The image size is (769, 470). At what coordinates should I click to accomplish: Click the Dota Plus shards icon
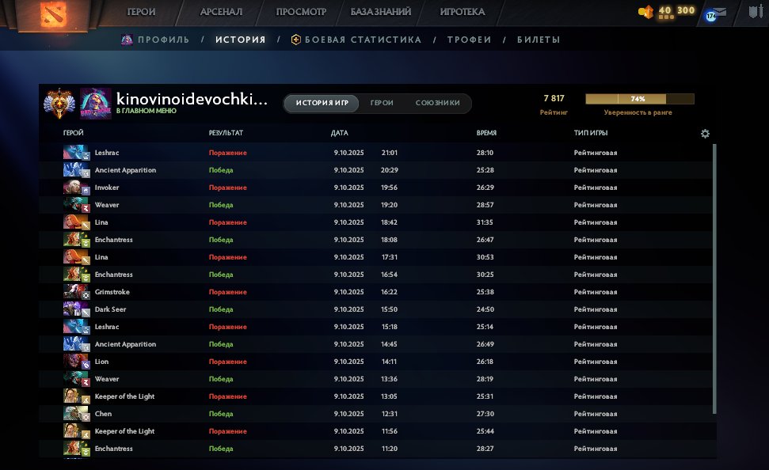tap(646, 11)
